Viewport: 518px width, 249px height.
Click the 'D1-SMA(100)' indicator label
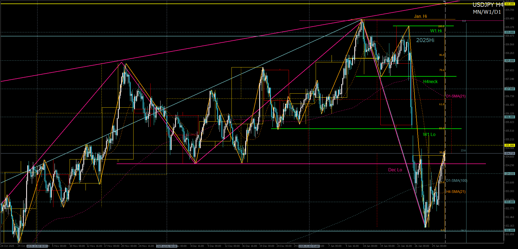[x=456, y=180]
